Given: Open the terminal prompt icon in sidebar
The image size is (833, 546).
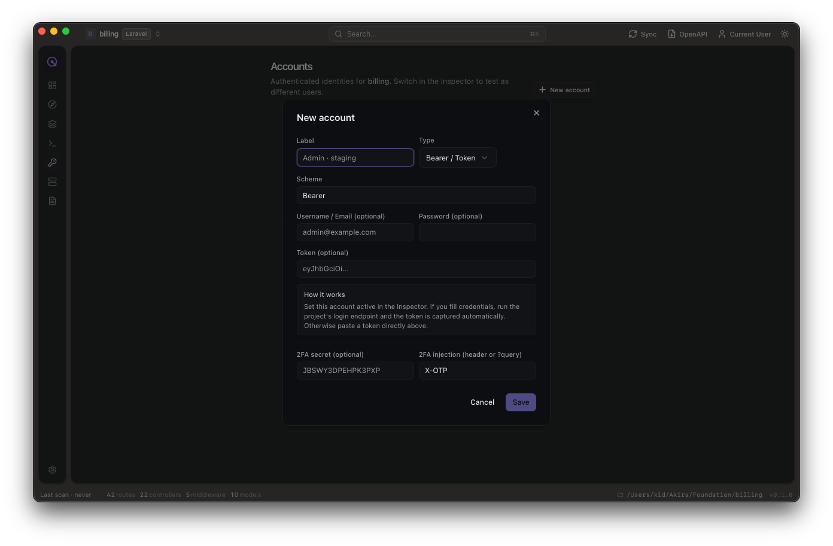Looking at the screenshot, I should point(52,143).
